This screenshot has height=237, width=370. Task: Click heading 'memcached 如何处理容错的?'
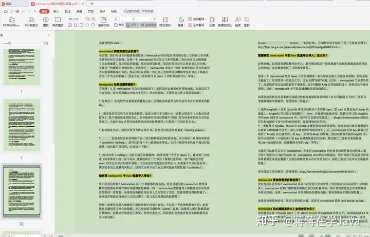[x=118, y=84]
